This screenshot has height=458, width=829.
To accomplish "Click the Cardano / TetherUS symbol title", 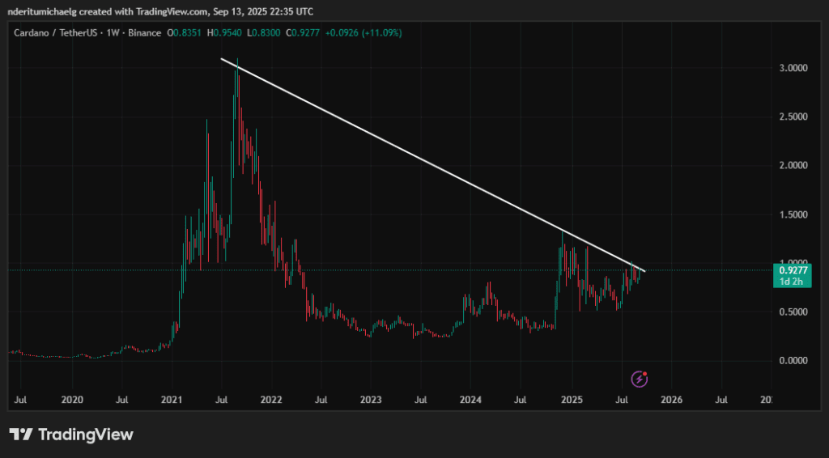I will click(x=57, y=32).
